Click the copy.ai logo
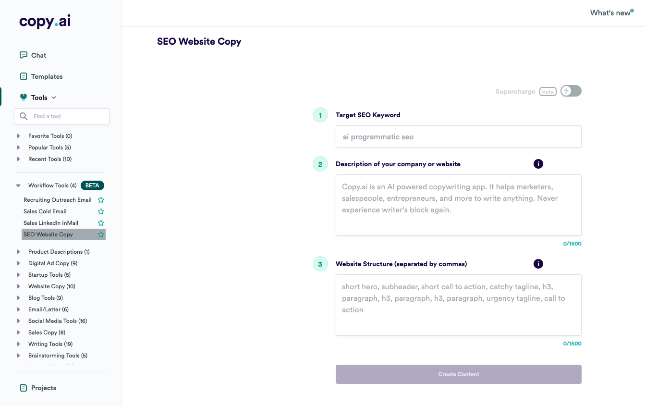Viewport: 645px width, 406px height. [45, 22]
